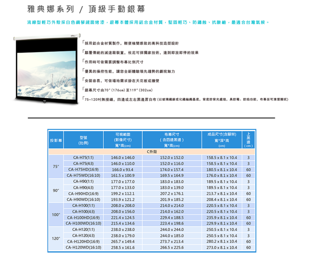The width and height of the screenshot is (314, 255).
Task: Click product size 176.0 x 8.1 x 10.4
Action: [222, 175]
